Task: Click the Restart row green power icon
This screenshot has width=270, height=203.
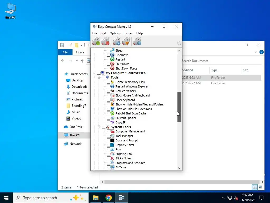Action: pyautogui.click(x=112, y=59)
